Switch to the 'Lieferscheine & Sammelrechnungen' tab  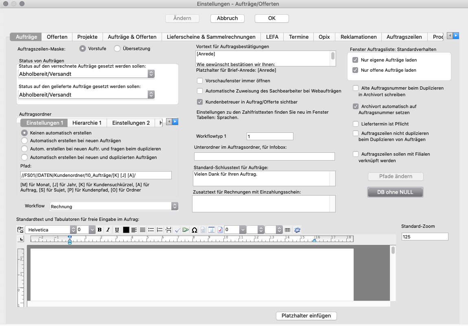[211, 37]
